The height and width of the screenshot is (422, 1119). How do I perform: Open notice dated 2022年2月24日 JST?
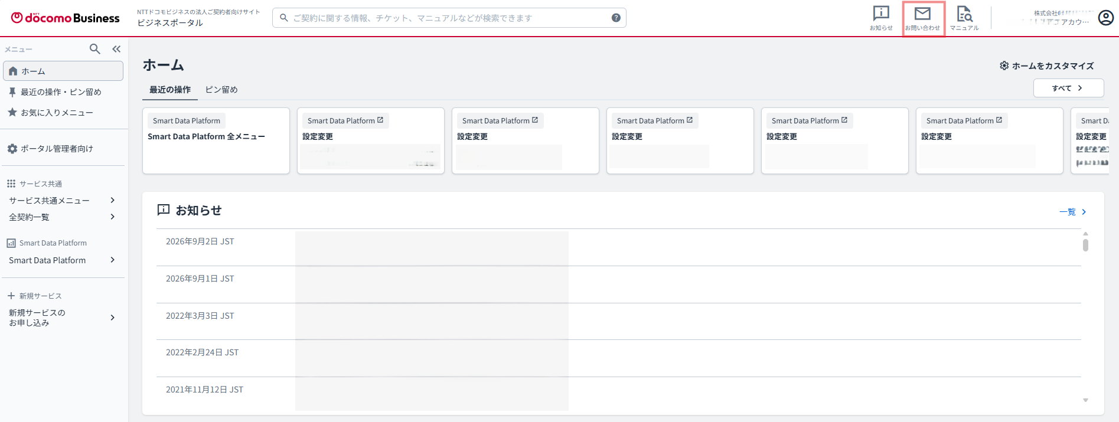[x=618, y=358]
